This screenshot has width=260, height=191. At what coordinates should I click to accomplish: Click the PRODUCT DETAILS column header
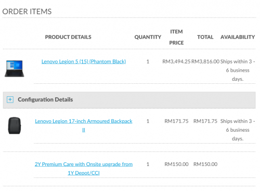68,37
